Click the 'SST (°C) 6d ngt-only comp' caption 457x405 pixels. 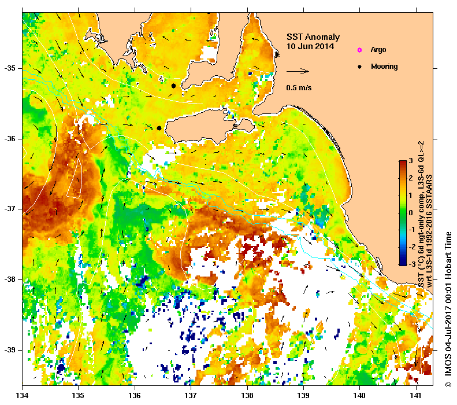[x=421, y=215]
